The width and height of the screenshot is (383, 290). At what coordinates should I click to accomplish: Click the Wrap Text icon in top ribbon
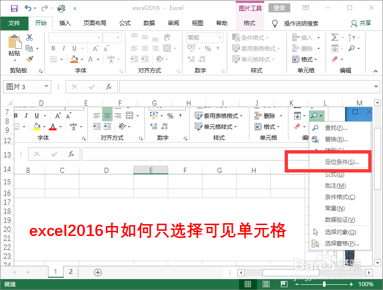pyautogui.click(x=167, y=37)
